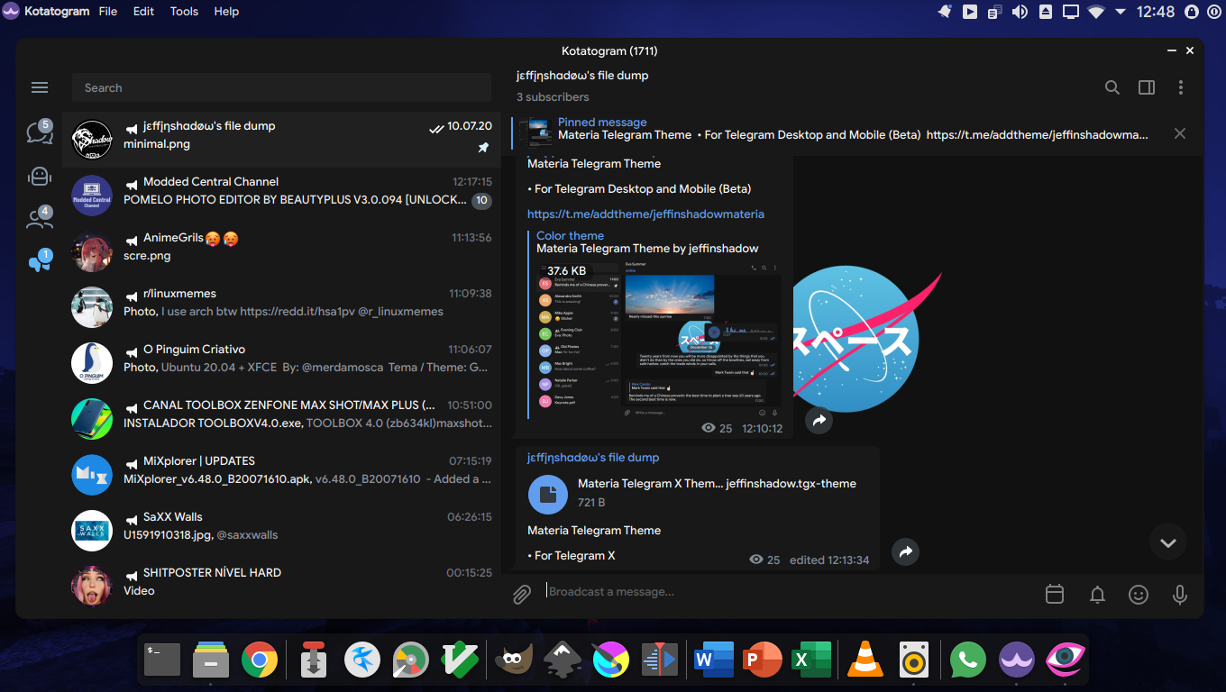Toggle silent broadcast bell icon
The height and width of the screenshot is (692, 1226).
1097,595
